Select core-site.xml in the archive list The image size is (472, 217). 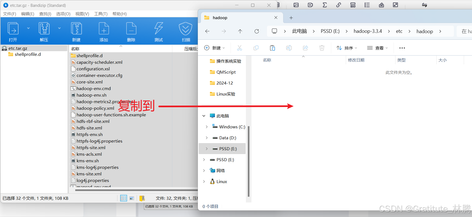pyautogui.click(x=89, y=82)
